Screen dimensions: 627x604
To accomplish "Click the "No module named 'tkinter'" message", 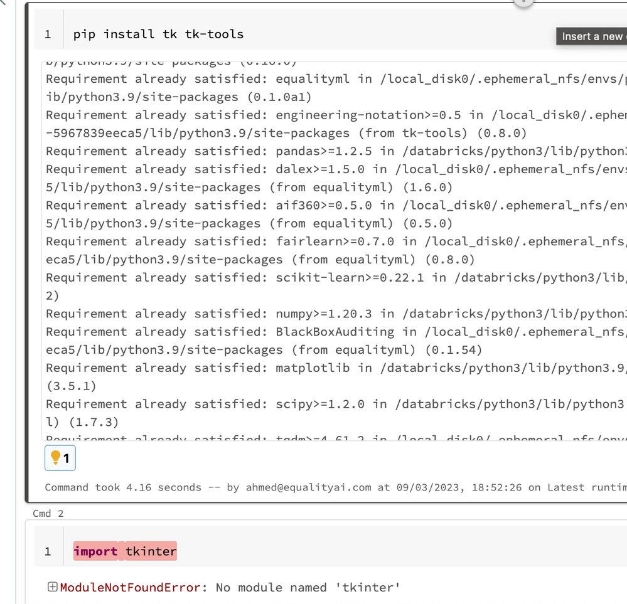I will [x=308, y=588].
